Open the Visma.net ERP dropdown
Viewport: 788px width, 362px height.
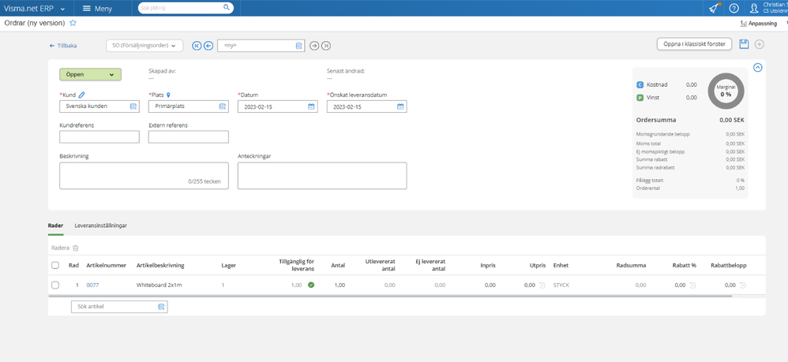pyautogui.click(x=35, y=9)
